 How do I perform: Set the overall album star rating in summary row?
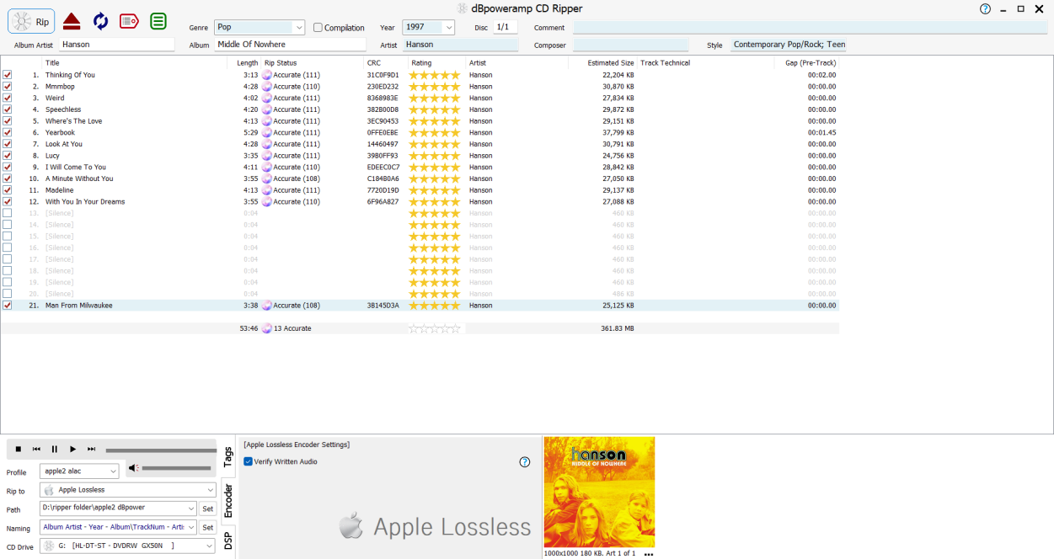[x=435, y=328]
